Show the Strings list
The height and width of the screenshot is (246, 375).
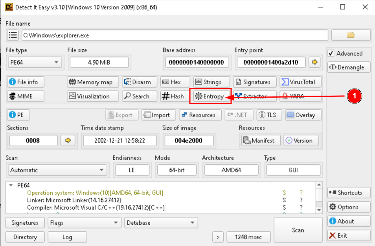tap(211, 82)
